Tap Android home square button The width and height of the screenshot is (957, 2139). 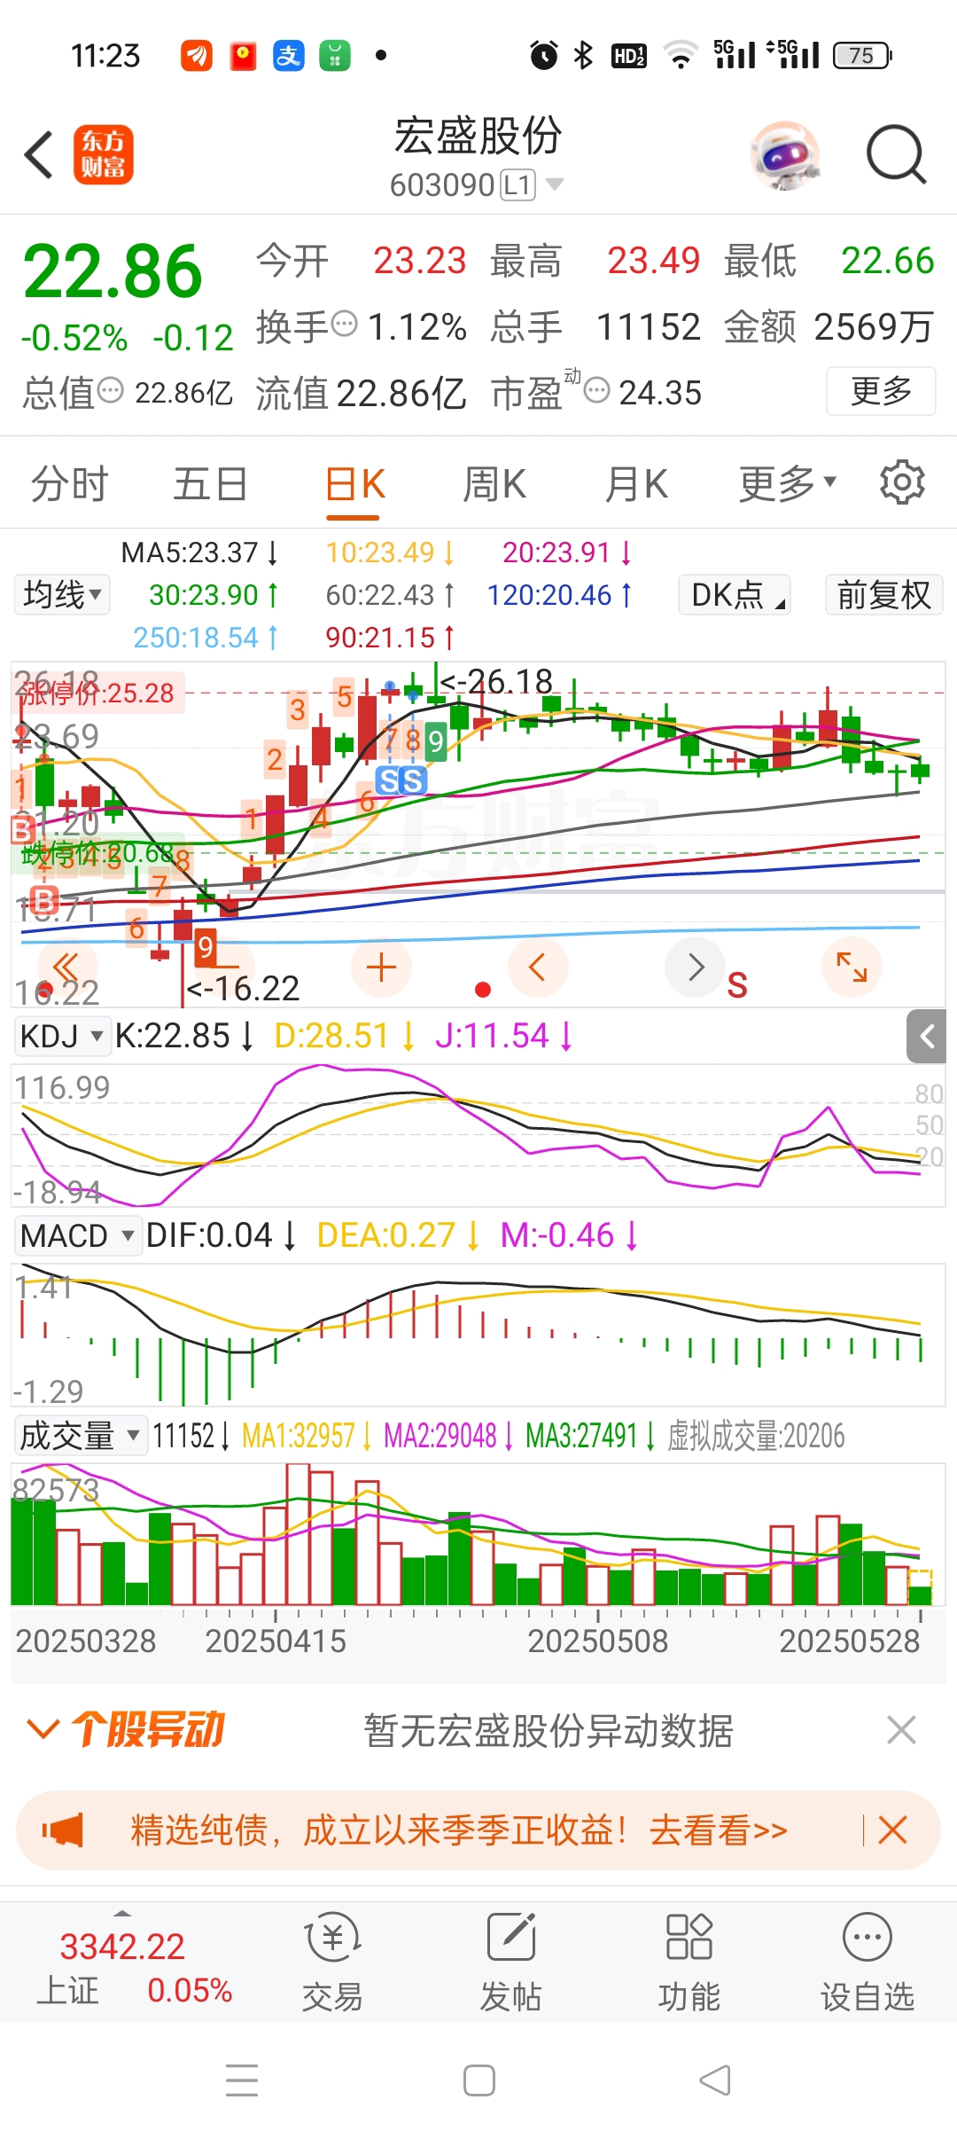[x=479, y=2080]
